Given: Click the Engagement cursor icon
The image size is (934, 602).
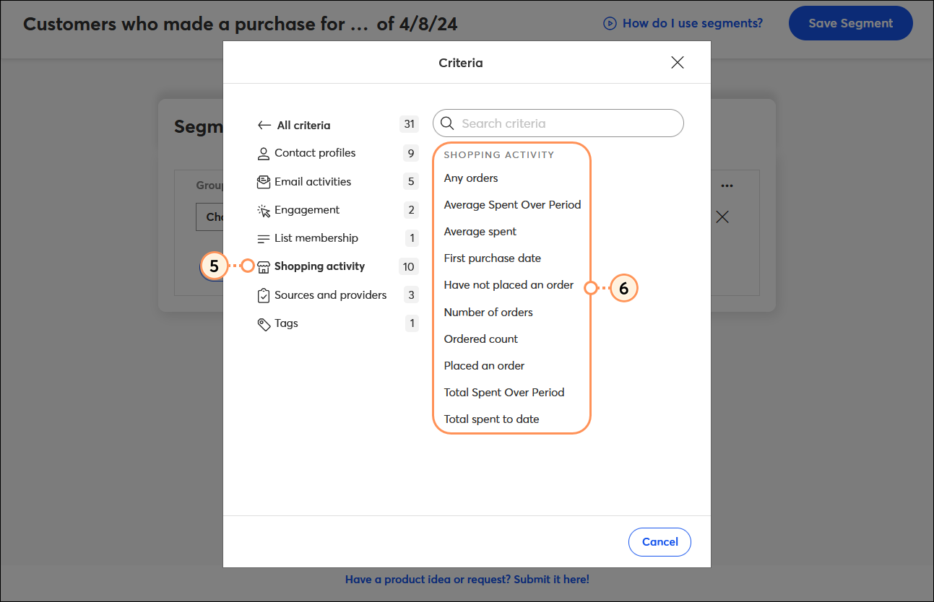Looking at the screenshot, I should (x=264, y=210).
